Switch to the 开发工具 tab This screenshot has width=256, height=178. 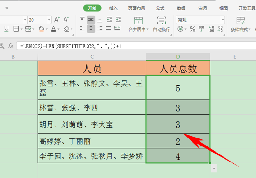point(247,8)
